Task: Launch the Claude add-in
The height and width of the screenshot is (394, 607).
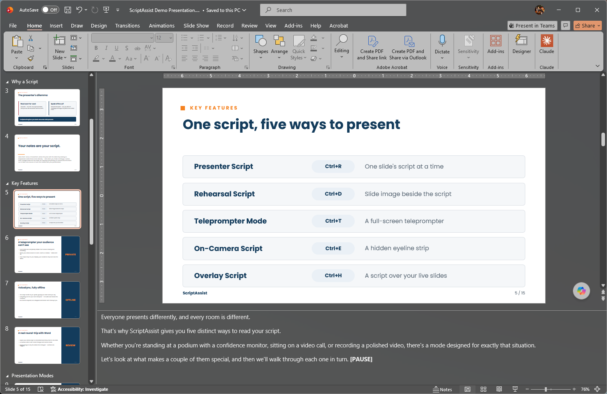Action: [x=547, y=44]
